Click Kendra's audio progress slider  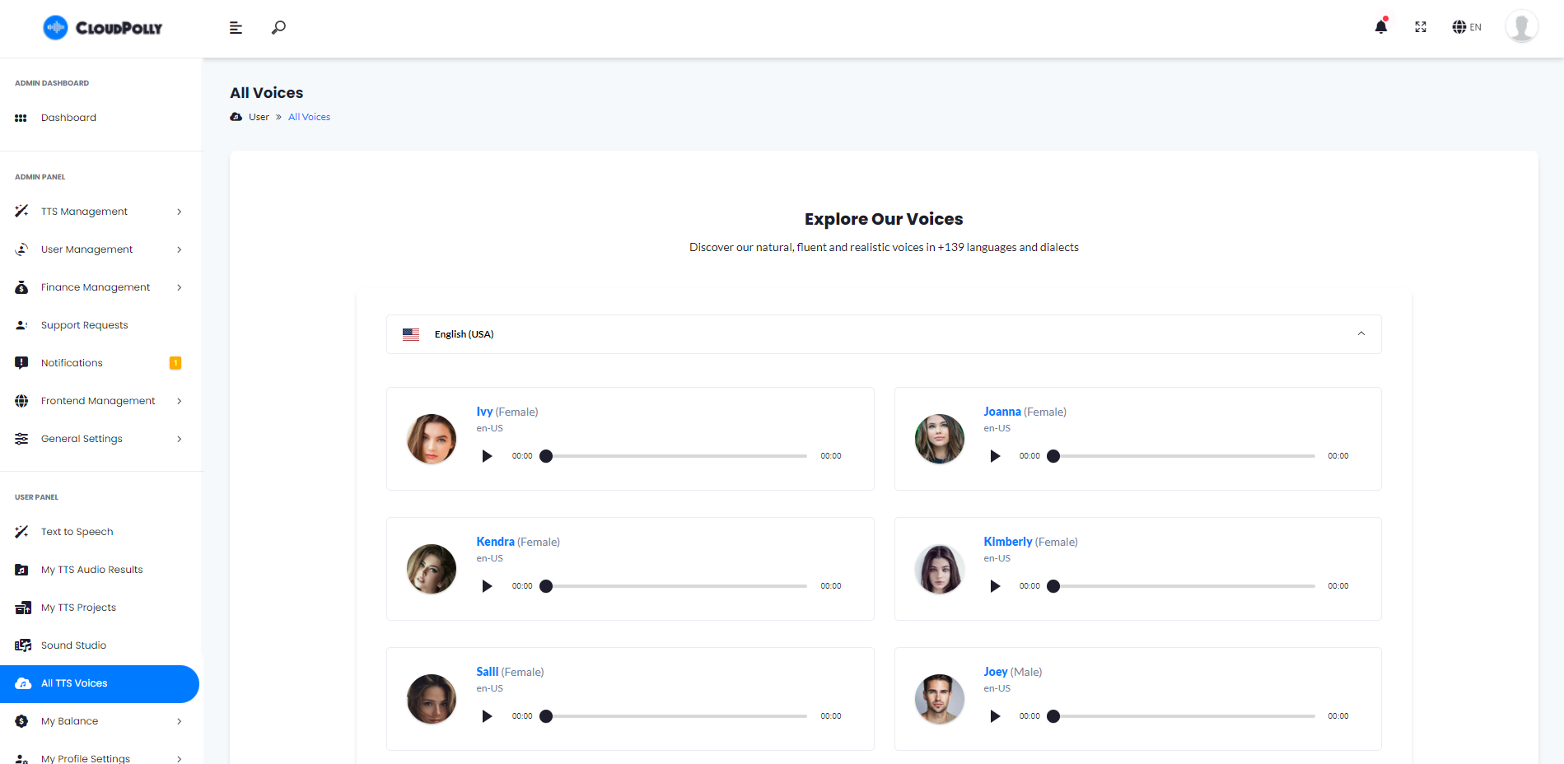pyautogui.click(x=675, y=586)
